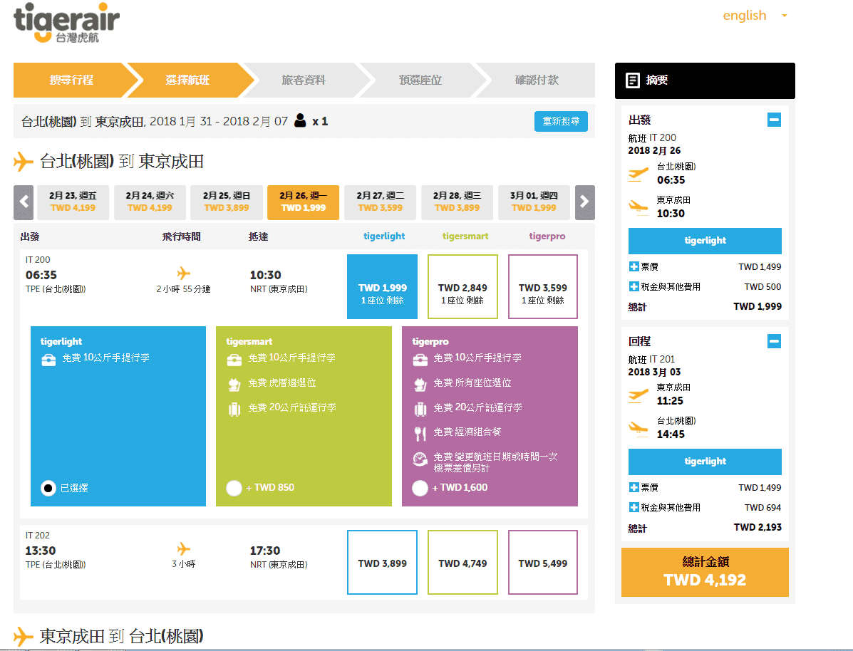This screenshot has height=651, width=853.
Task: Select tigerpro + TWD 1,600 radio button
Action: click(x=420, y=488)
